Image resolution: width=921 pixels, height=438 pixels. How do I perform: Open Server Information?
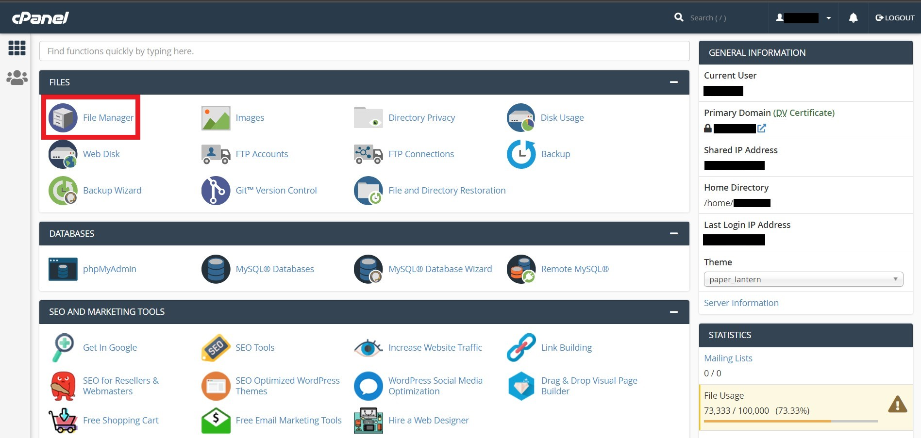(x=741, y=303)
